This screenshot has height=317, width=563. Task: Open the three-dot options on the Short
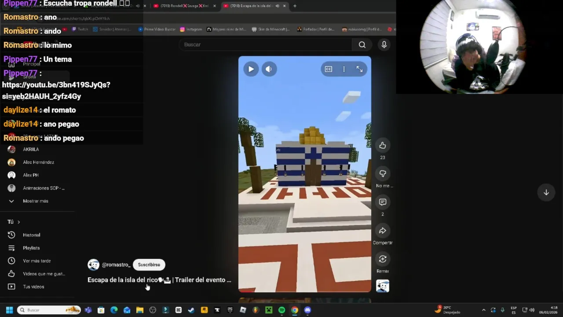point(344,69)
